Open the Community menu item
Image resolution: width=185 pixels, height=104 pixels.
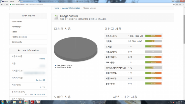pyautogui.click(x=17, y=42)
